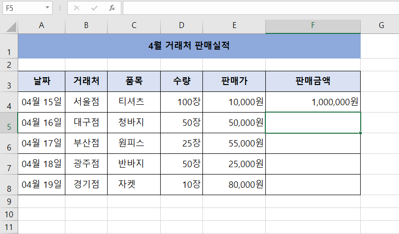Select row 4 header

tap(9, 102)
